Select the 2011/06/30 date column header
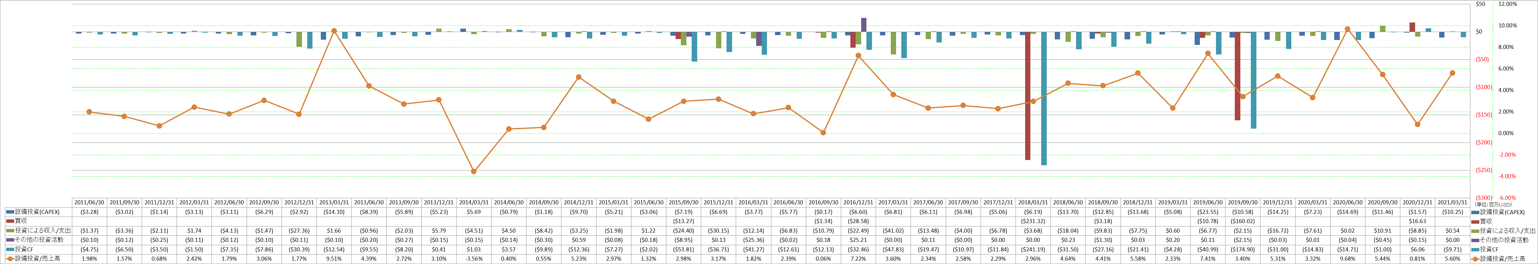The height and width of the screenshot is (264, 1538). (x=90, y=202)
